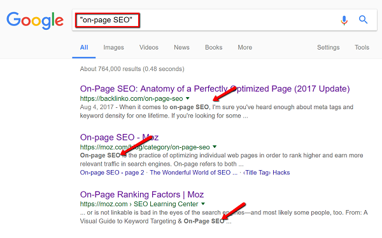Open search Settings
Viewport: 382px width, 238px height.
(328, 48)
